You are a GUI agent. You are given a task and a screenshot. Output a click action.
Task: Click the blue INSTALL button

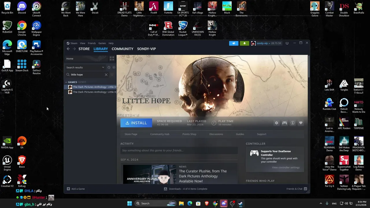136,123
